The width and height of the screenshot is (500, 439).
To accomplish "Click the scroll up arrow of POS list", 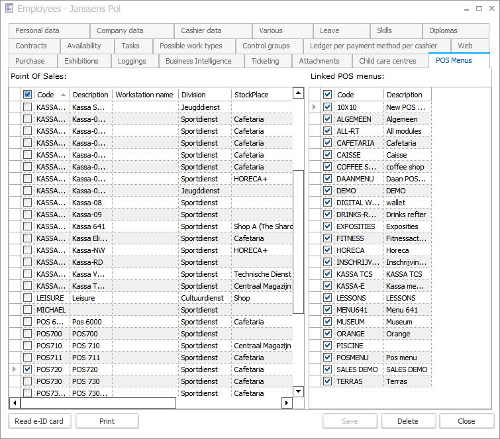I will click(x=298, y=95).
